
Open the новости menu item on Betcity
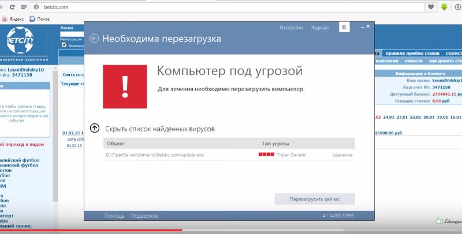pyautogui.click(x=413, y=61)
